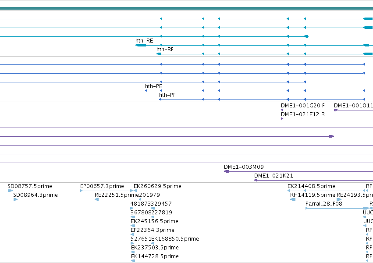Select the DME1-001G20.F feature label
373x263 pixels.
coord(302,106)
